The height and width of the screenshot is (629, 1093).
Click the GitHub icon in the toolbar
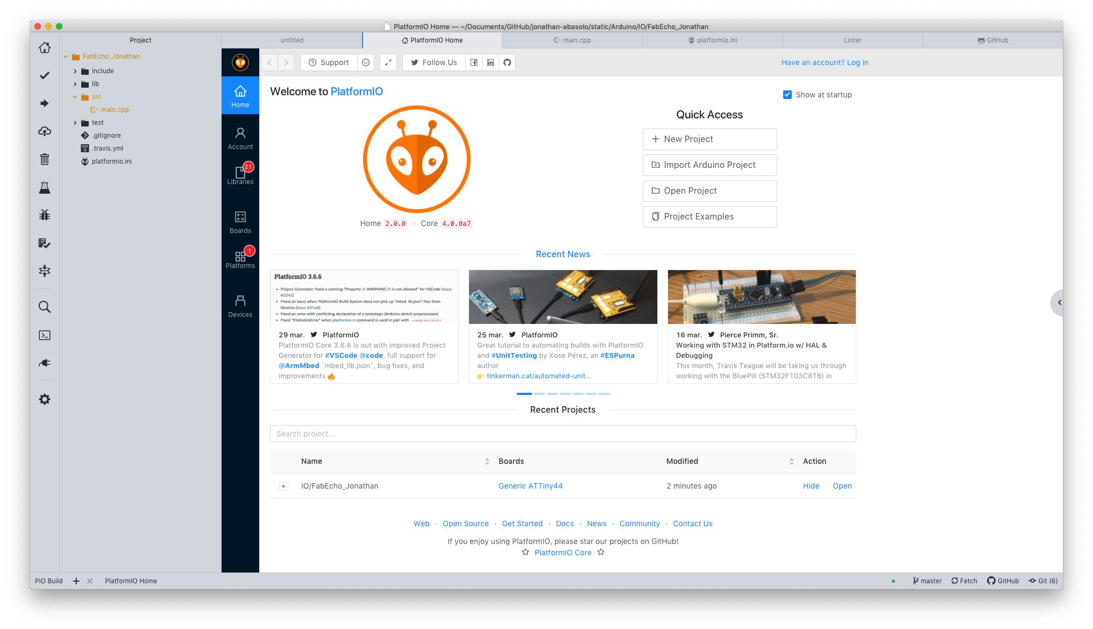pyautogui.click(x=507, y=62)
